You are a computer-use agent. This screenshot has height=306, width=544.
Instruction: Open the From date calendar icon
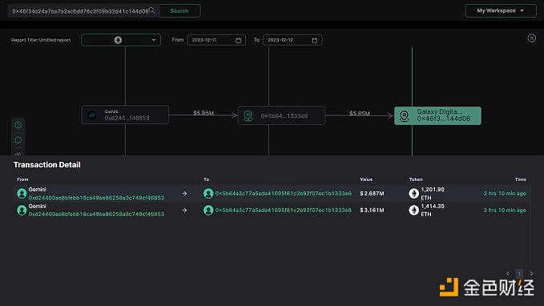(238, 40)
